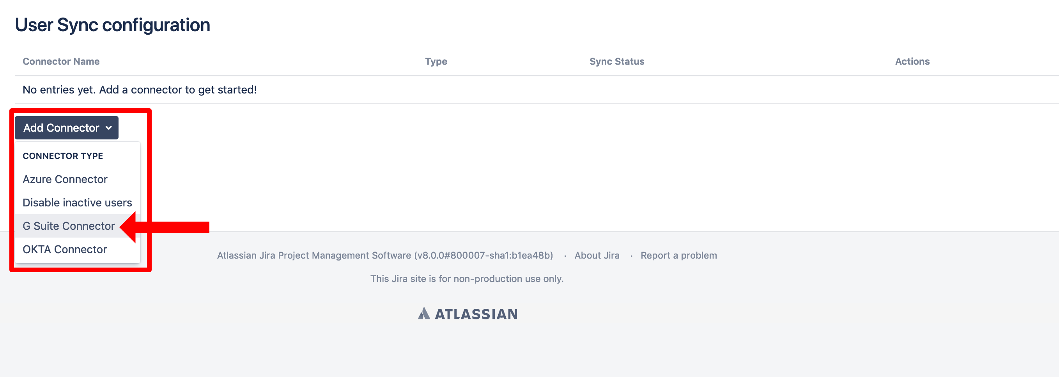Pick G Suite Connector in the dropdown
1059x377 pixels.
(x=77, y=226)
